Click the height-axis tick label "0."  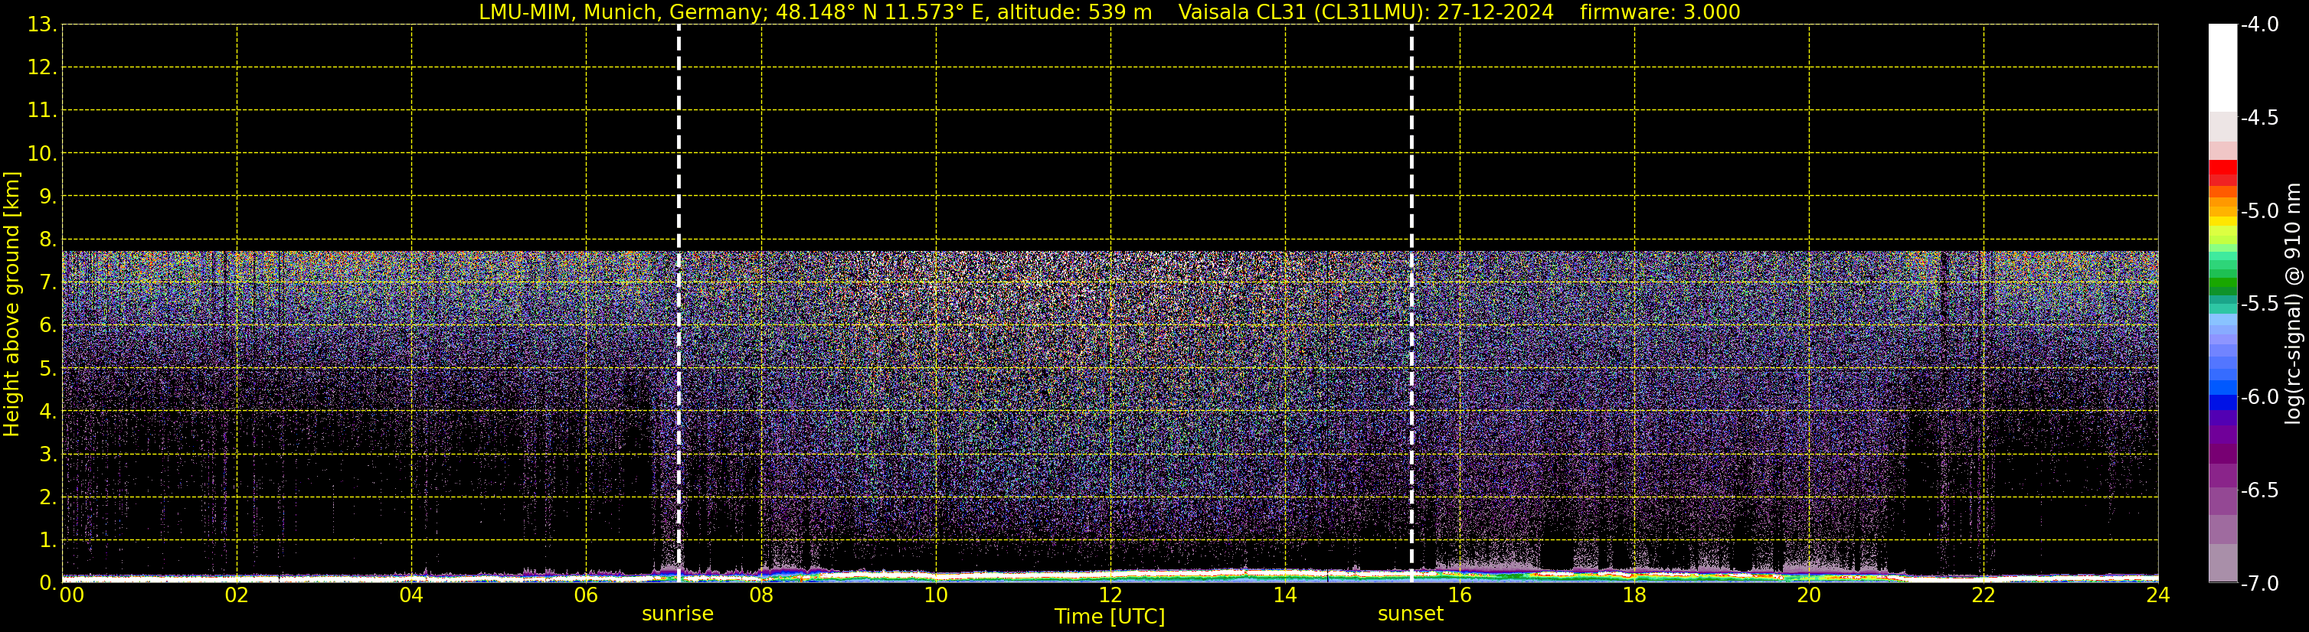[47, 583]
